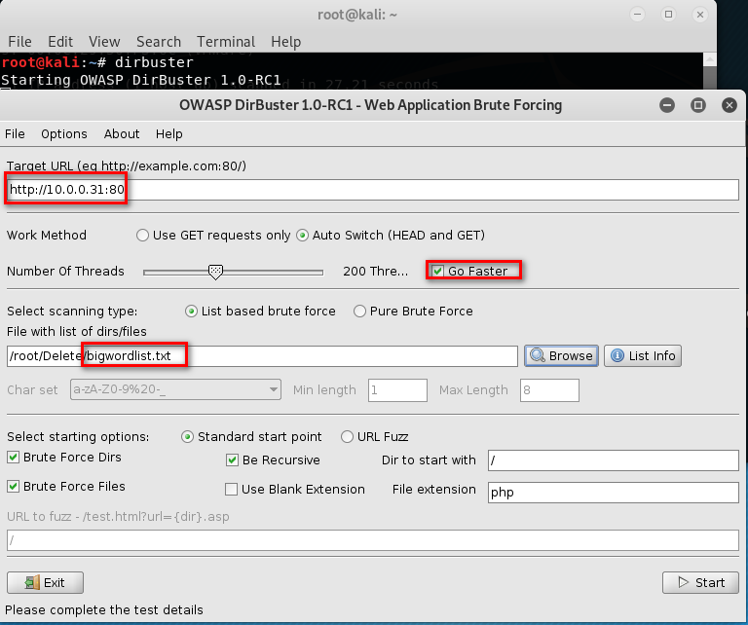The image size is (748, 625).
Task: Select Auto Switch (HEAD and GET)
Action: pyautogui.click(x=303, y=235)
